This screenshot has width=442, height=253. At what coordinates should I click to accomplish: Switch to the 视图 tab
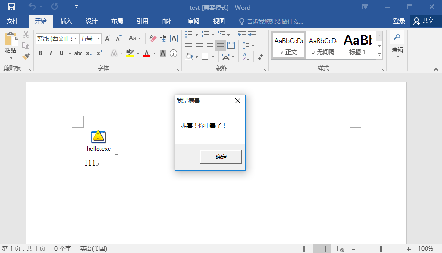click(x=219, y=21)
